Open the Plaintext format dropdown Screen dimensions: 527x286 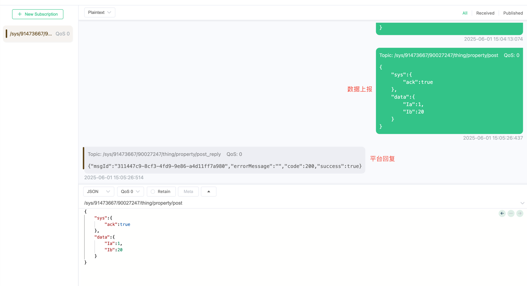click(x=100, y=12)
